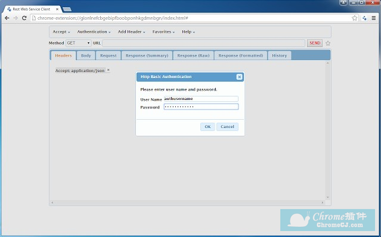Click the SEND button
Viewport: 381px width, 237px height.
(315, 43)
